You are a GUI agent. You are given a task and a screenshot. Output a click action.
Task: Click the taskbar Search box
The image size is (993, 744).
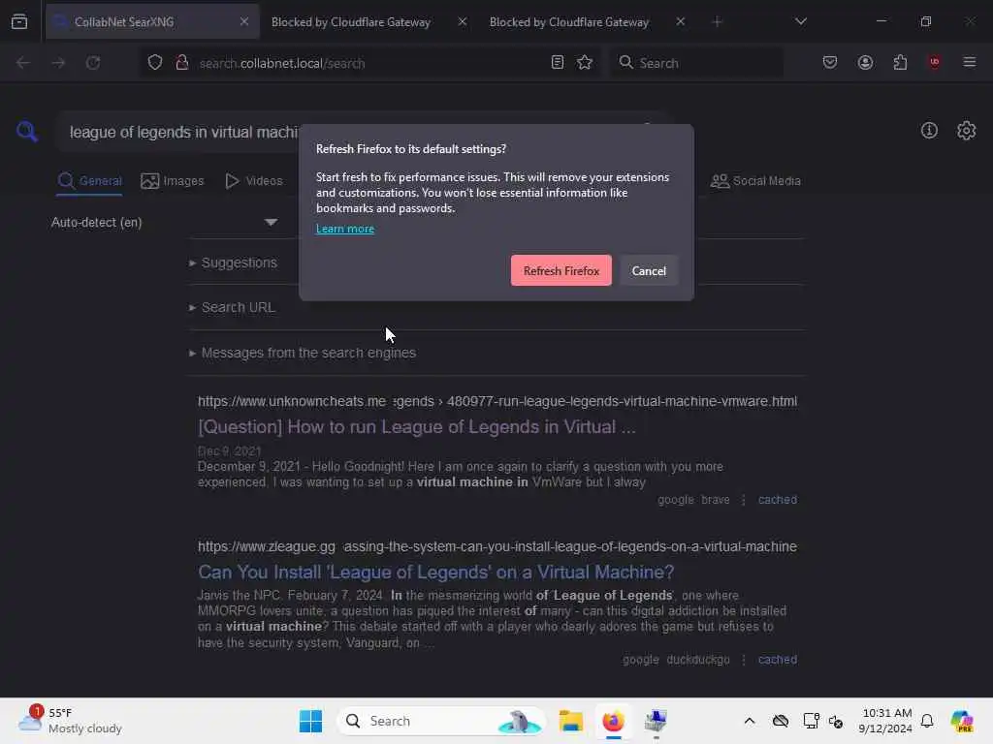coord(441,721)
